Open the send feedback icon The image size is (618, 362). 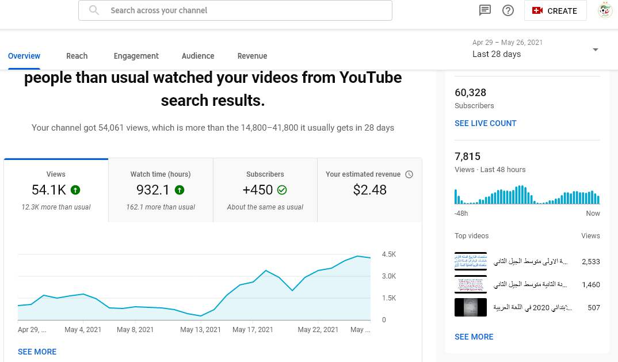tap(485, 10)
